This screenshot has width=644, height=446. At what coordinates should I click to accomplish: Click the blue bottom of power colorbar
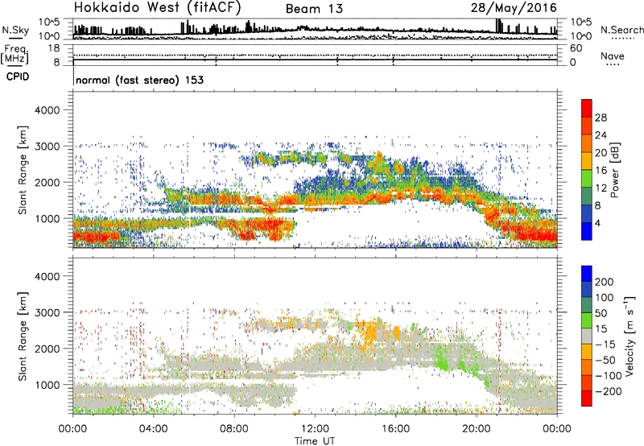tap(587, 231)
